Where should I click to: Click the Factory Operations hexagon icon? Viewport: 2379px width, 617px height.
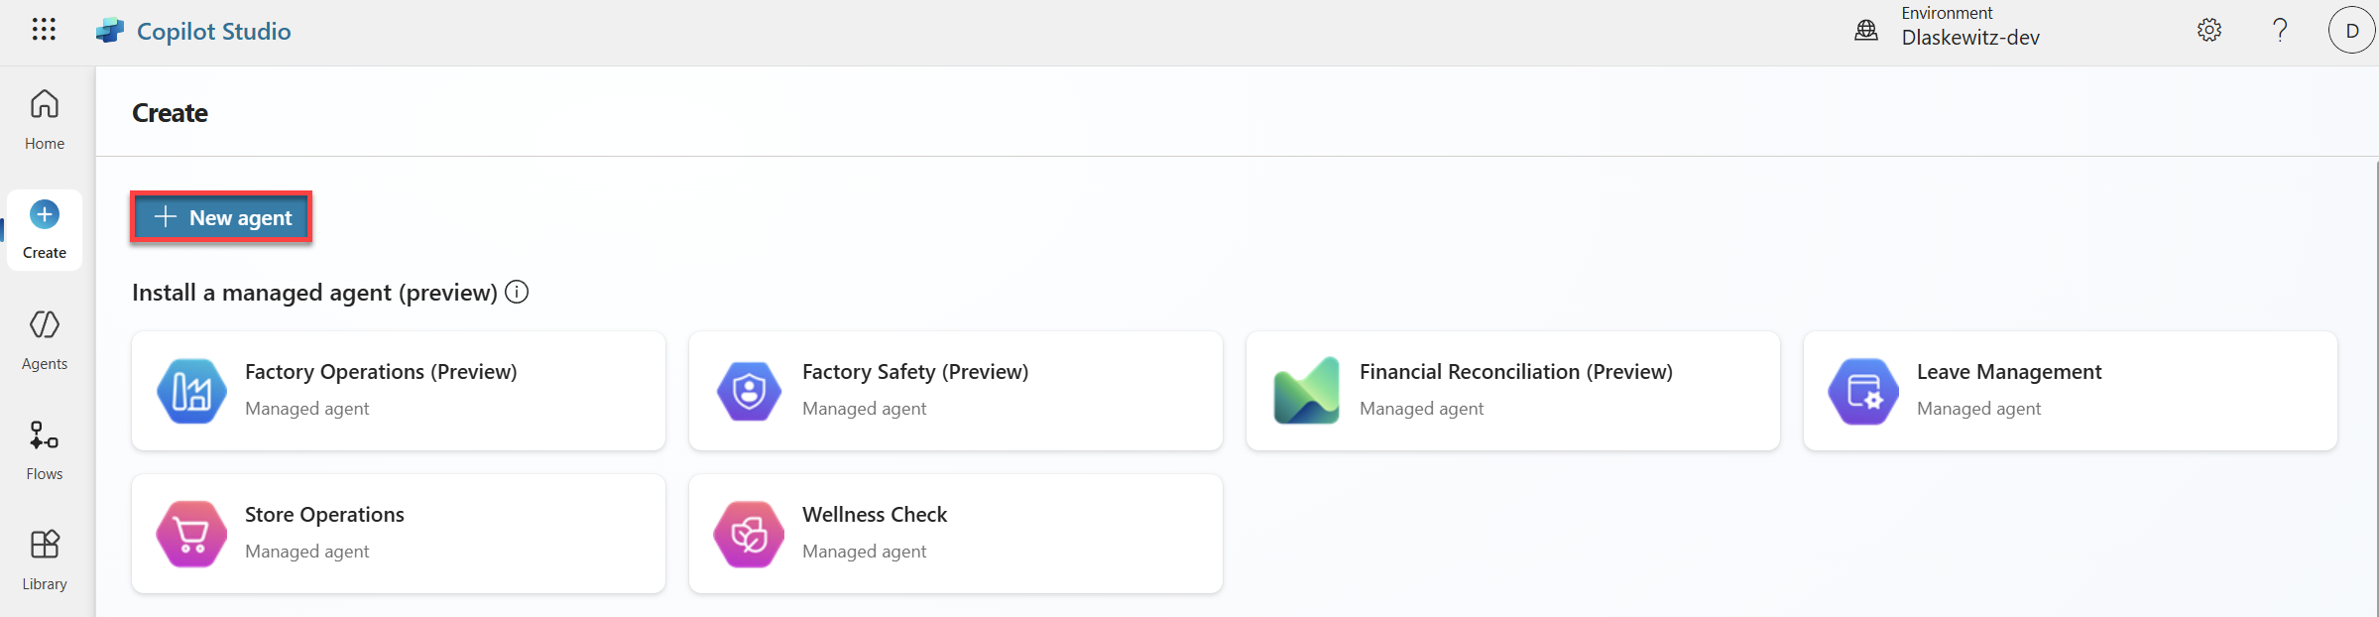pyautogui.click(x=191, y=391)
